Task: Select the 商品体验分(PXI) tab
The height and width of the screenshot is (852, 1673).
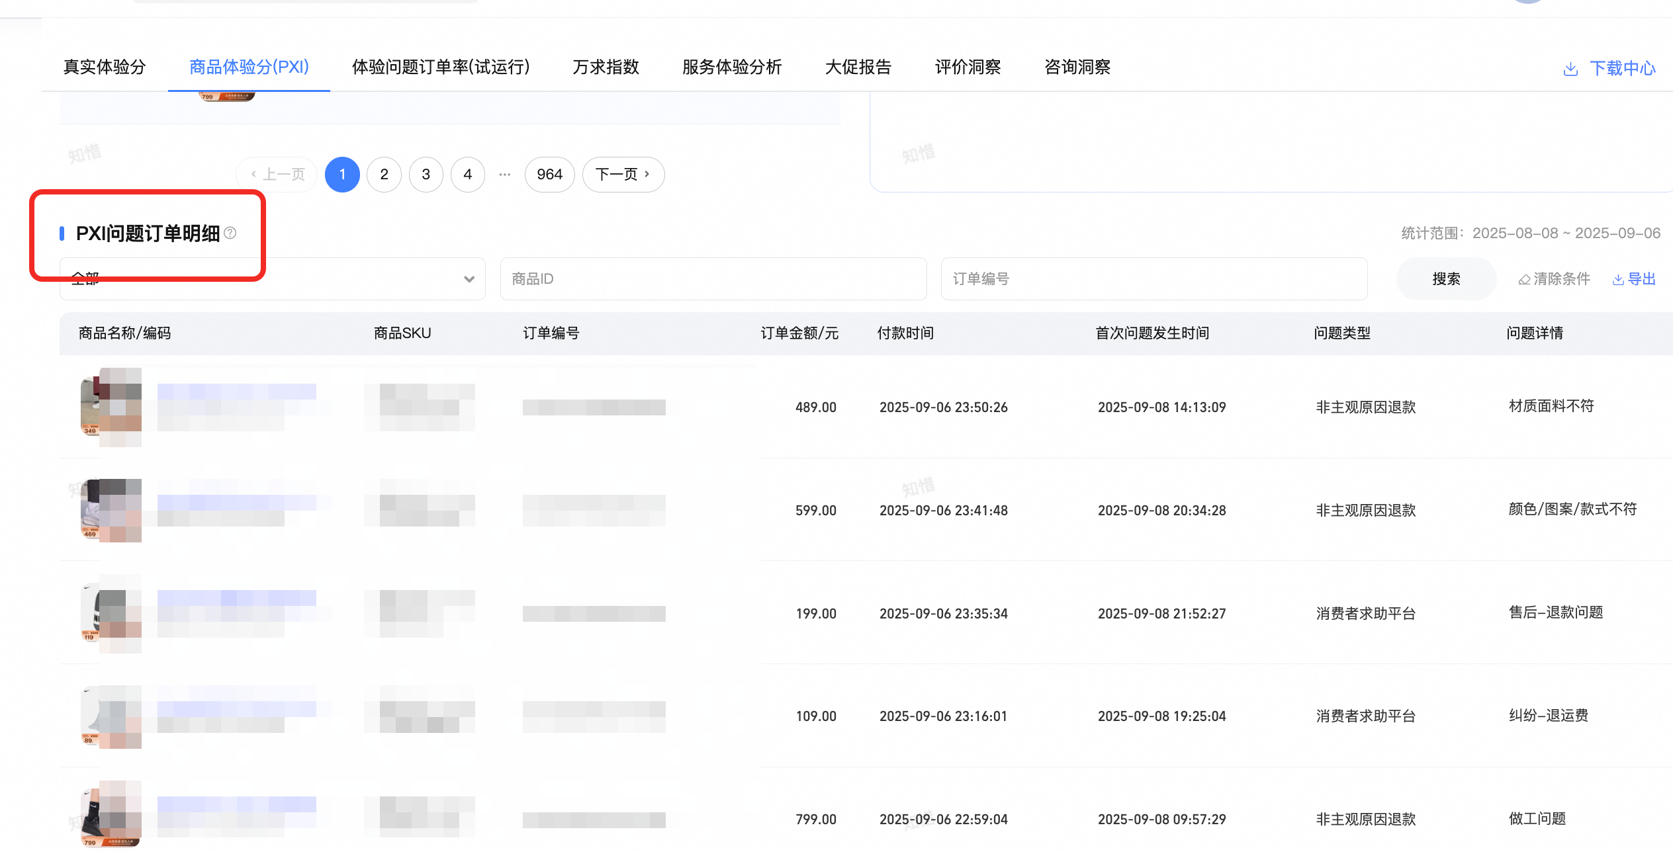Action: tap(249, 67)
